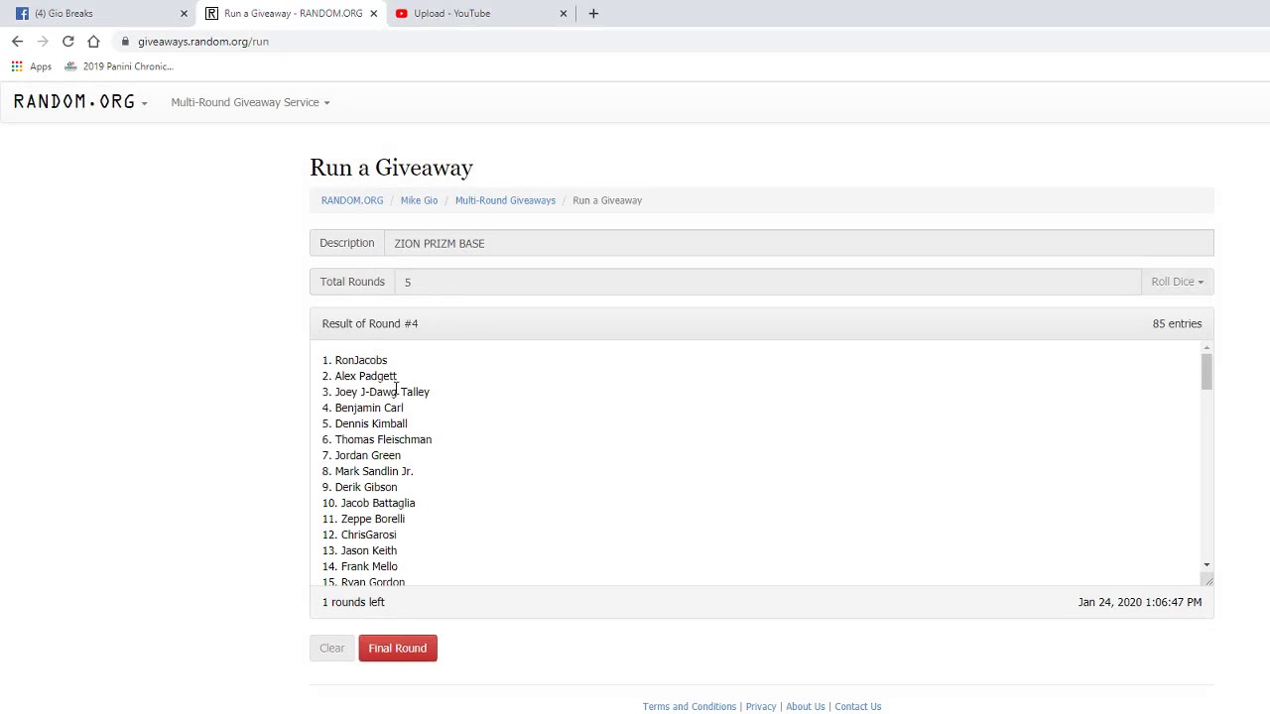Image resolution: width=1270 pixels, height=714 pixels.
Task: Open the Terms and Conditions link
Action: coord(689,707)
